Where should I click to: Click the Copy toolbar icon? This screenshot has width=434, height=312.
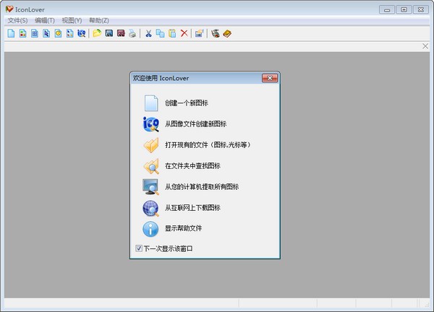tap(160, 33)
